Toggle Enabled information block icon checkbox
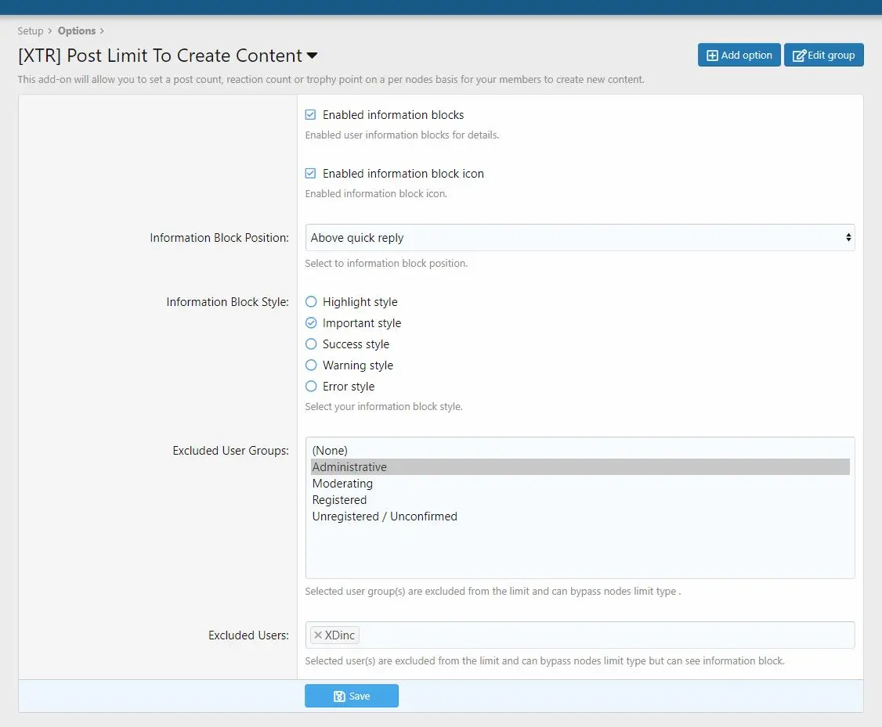Screen dimensions: 882x727 [310, 173]
